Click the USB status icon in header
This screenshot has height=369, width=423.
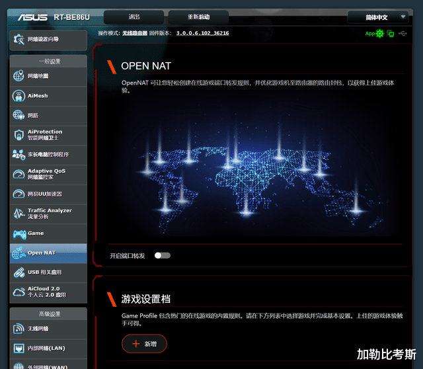[403, 34]
